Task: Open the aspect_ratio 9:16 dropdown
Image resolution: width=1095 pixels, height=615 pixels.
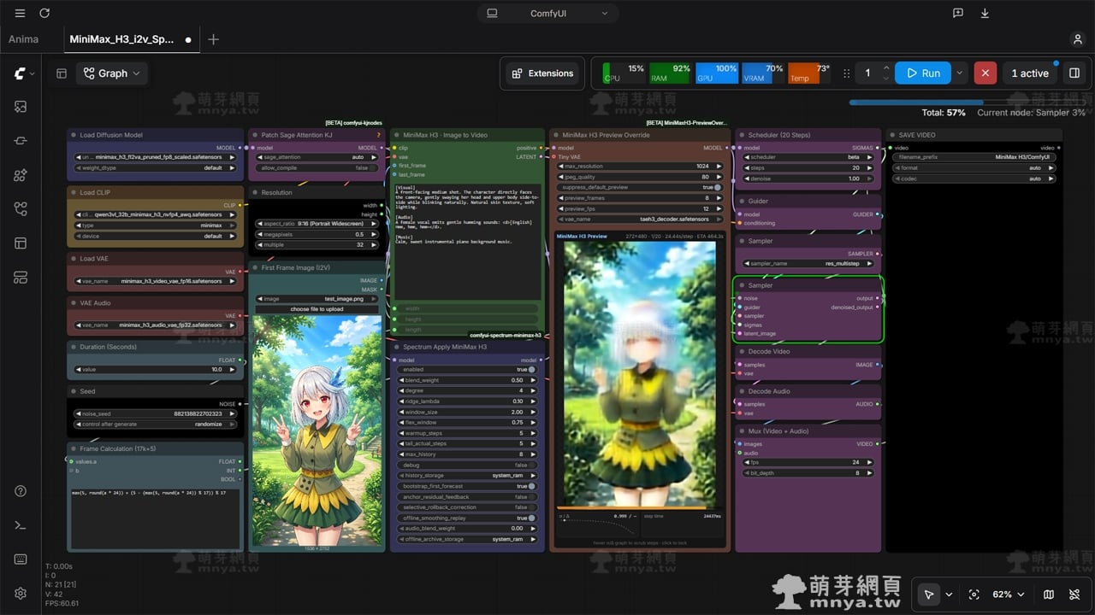Action: (316, 223)
